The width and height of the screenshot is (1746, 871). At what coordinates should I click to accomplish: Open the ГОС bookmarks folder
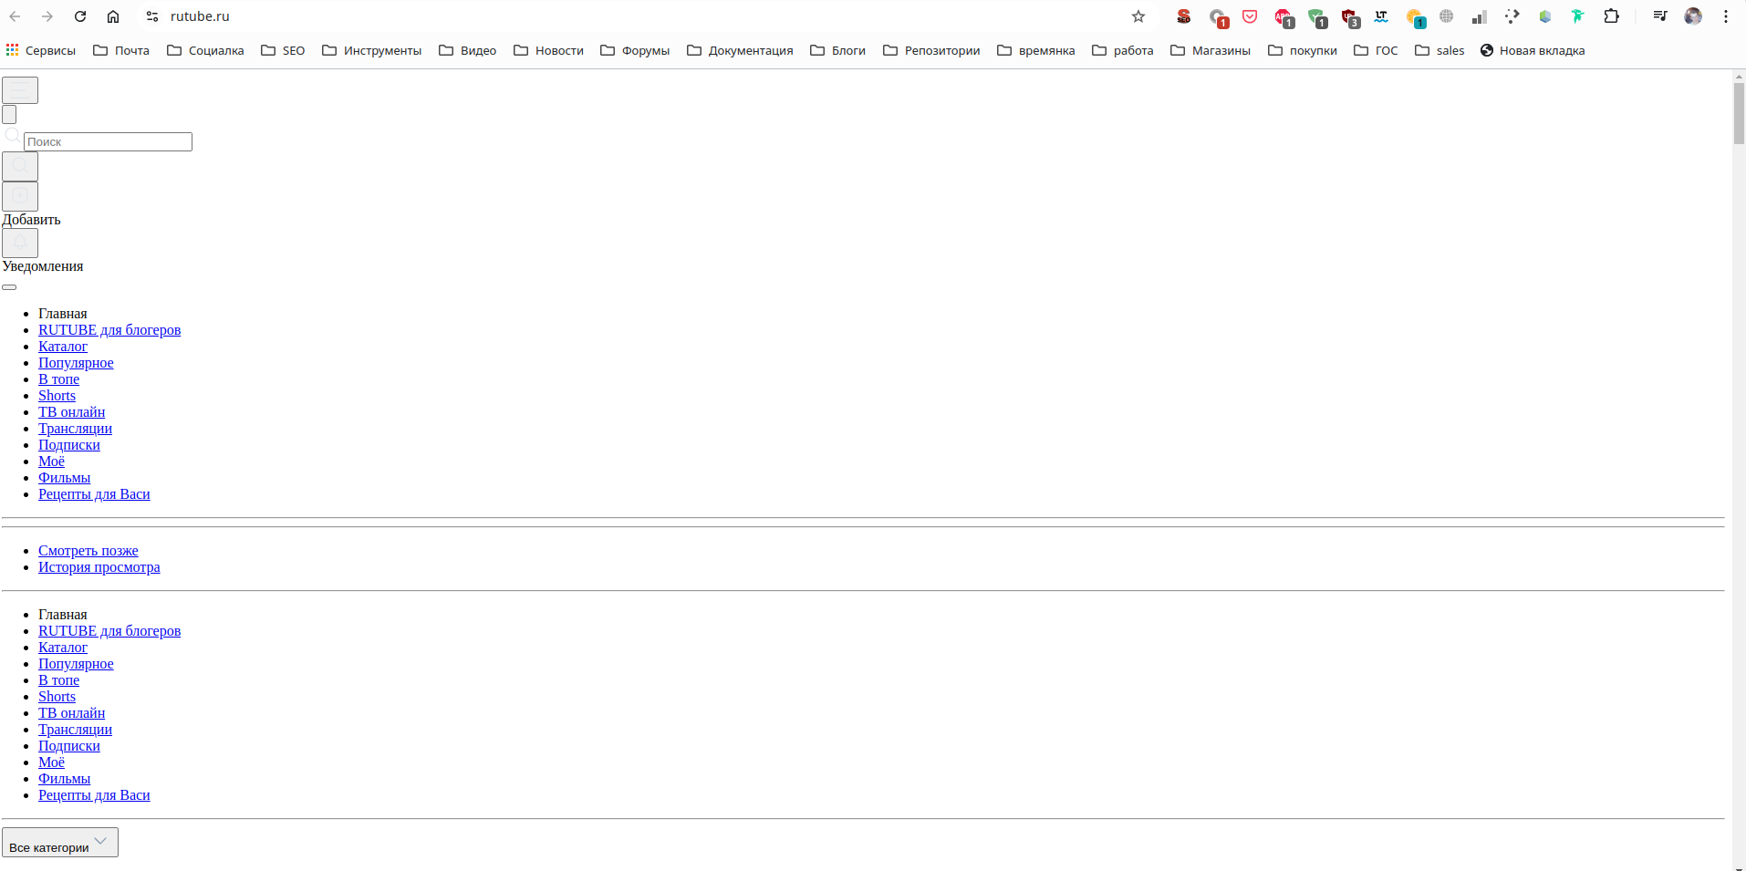coord(1376,50)
